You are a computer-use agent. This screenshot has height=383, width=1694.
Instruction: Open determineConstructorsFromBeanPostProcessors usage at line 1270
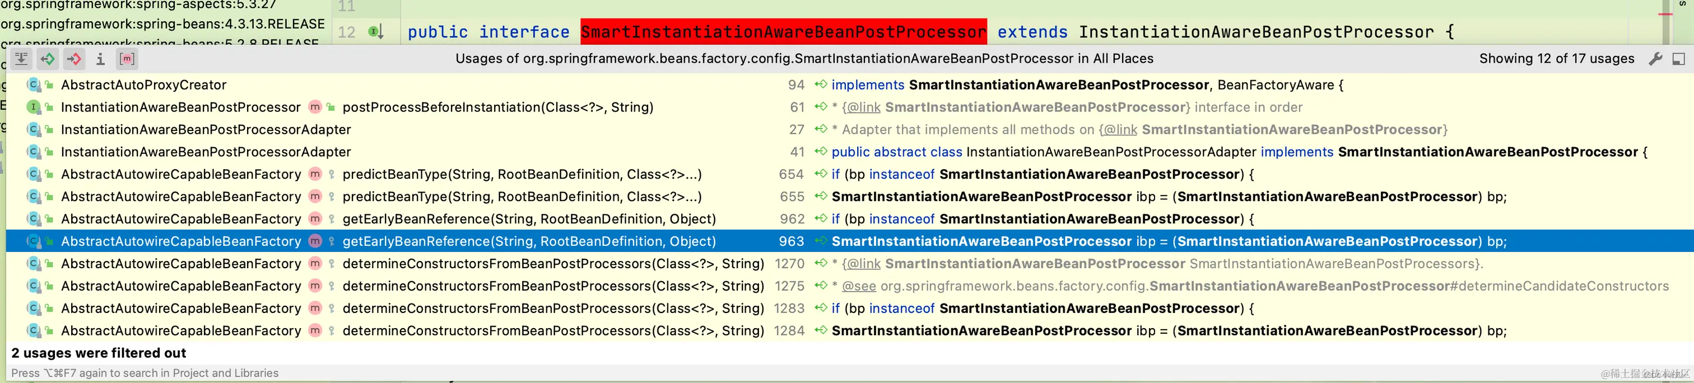[x=850, y=263]
